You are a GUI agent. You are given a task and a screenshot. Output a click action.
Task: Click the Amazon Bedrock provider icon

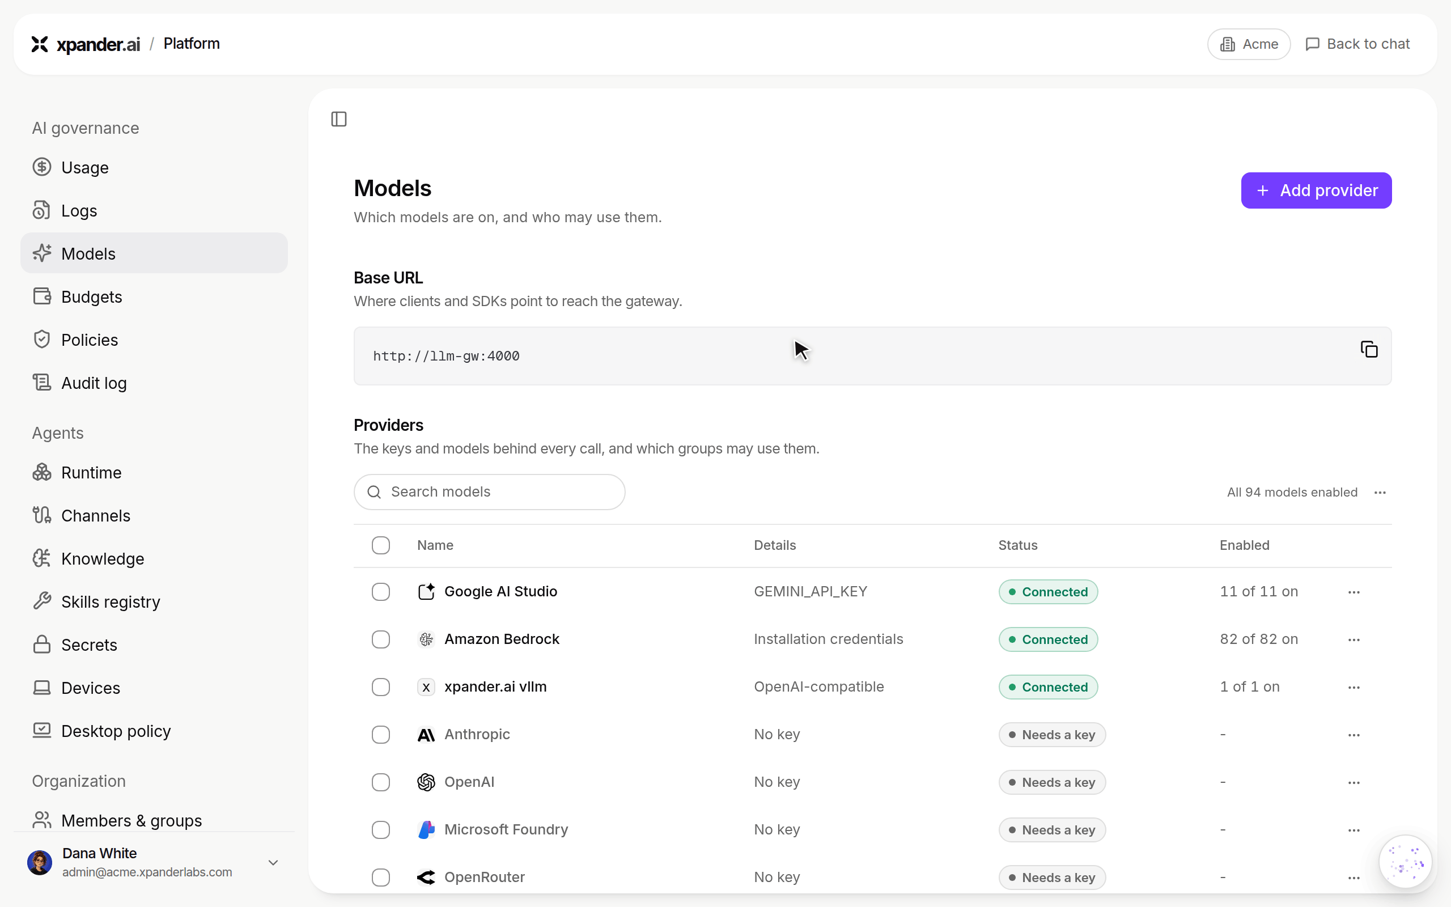pos(426,639)
